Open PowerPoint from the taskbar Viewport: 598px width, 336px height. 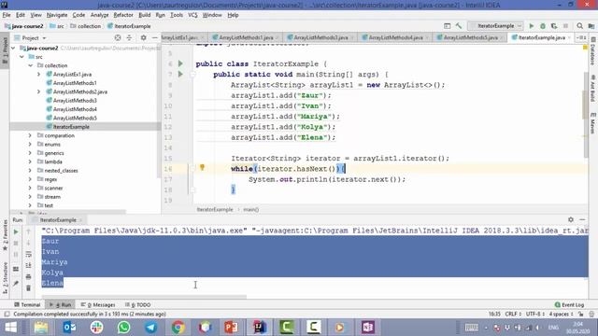click(232, 328)
